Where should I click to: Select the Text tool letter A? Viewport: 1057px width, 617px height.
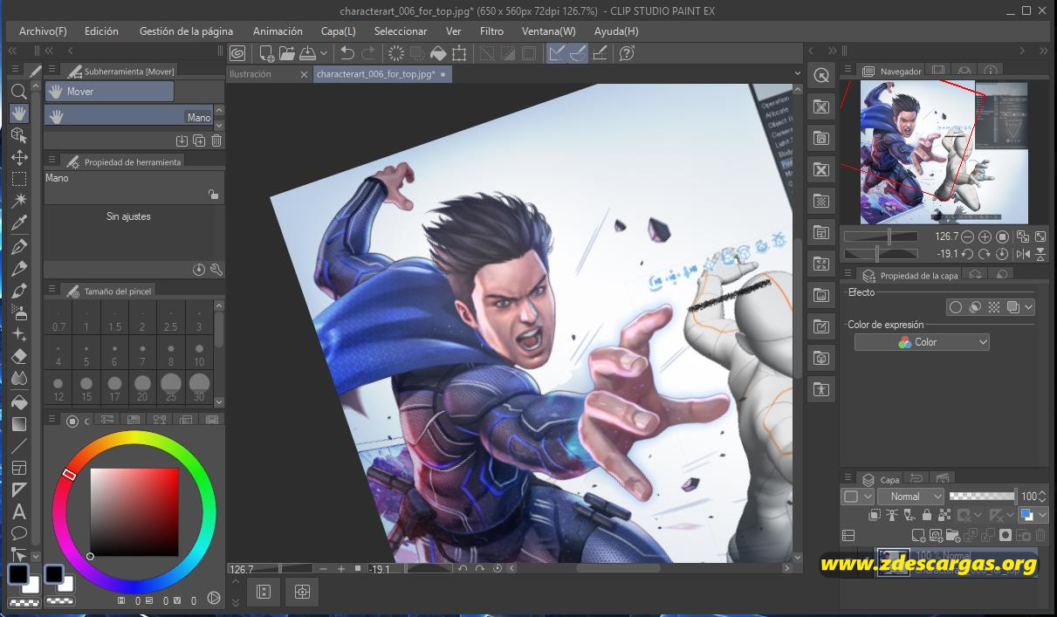pos(18,512)
